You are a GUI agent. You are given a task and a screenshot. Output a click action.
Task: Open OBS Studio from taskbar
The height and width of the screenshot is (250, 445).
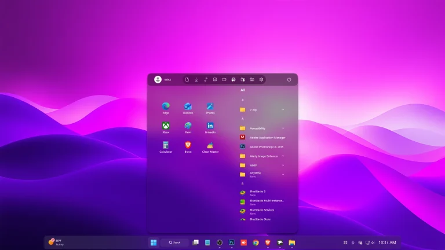220,242
